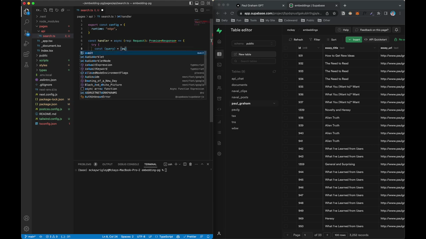Open the Supabase Database sidebar icon

tap(219, 77)
